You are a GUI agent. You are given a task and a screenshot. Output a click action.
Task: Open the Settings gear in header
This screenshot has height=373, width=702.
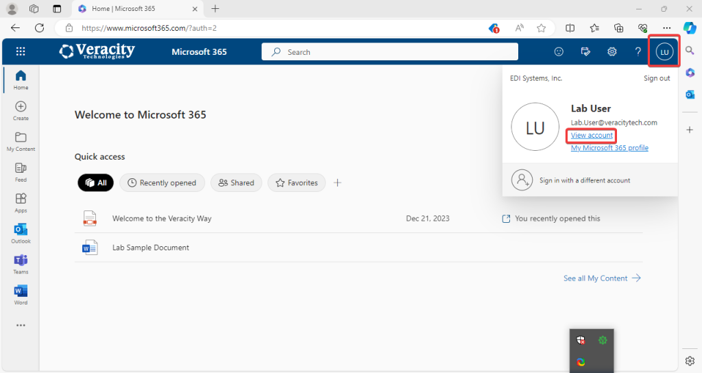point(612,51)
